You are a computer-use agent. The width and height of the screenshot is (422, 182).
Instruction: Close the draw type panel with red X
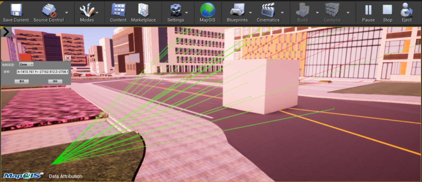pyautogui.click(x=68, y=58)
